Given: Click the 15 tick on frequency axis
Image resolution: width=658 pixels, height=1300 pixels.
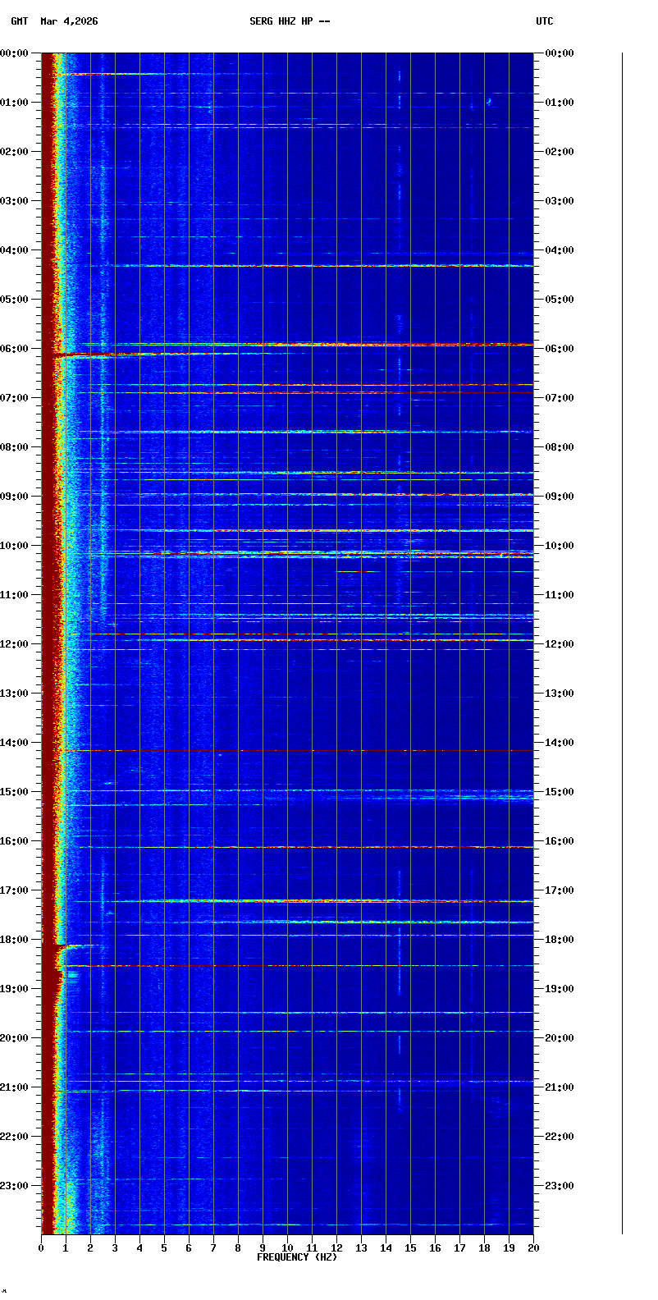Looking at the screenshot, I should click(410, 1248).
